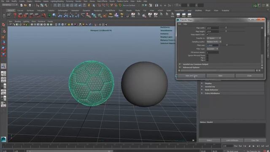Open the Sampling quality dropdown
Image resolution: width=270 pixels, height=152 pixels.
click(214, 42)
